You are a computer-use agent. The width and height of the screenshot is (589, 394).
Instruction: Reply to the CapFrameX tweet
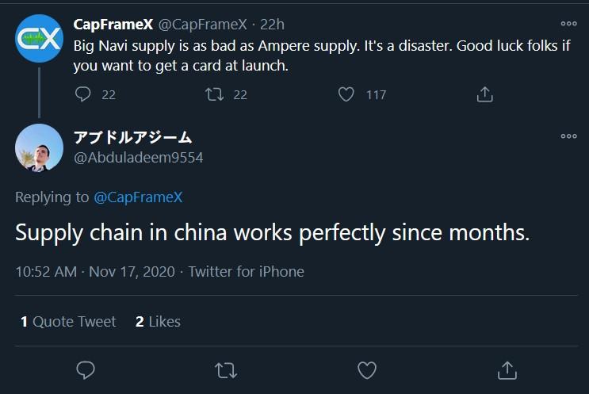tap(84, 94)
